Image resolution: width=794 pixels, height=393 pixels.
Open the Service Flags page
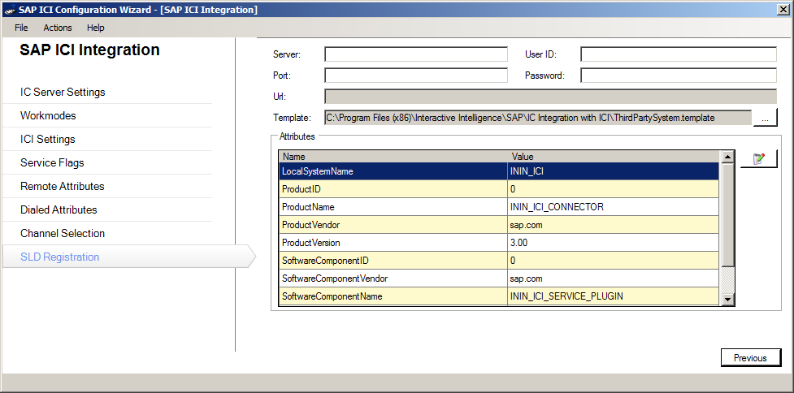(x=52, y=163)
